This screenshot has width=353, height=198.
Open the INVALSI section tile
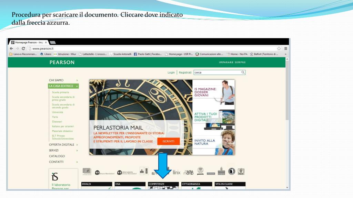(x=97, y=185)
